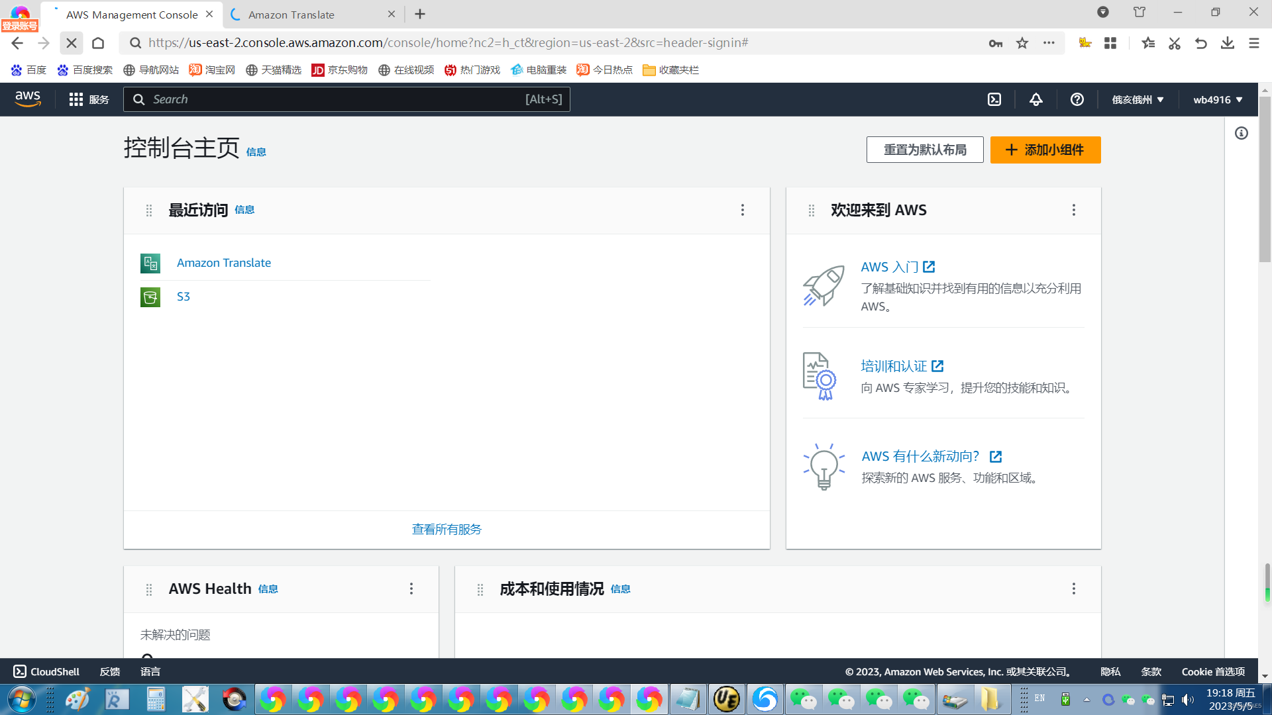Open Amazon Translate service icon
The width and height of the screenshot is (1272, 715).
pos(150,263)
